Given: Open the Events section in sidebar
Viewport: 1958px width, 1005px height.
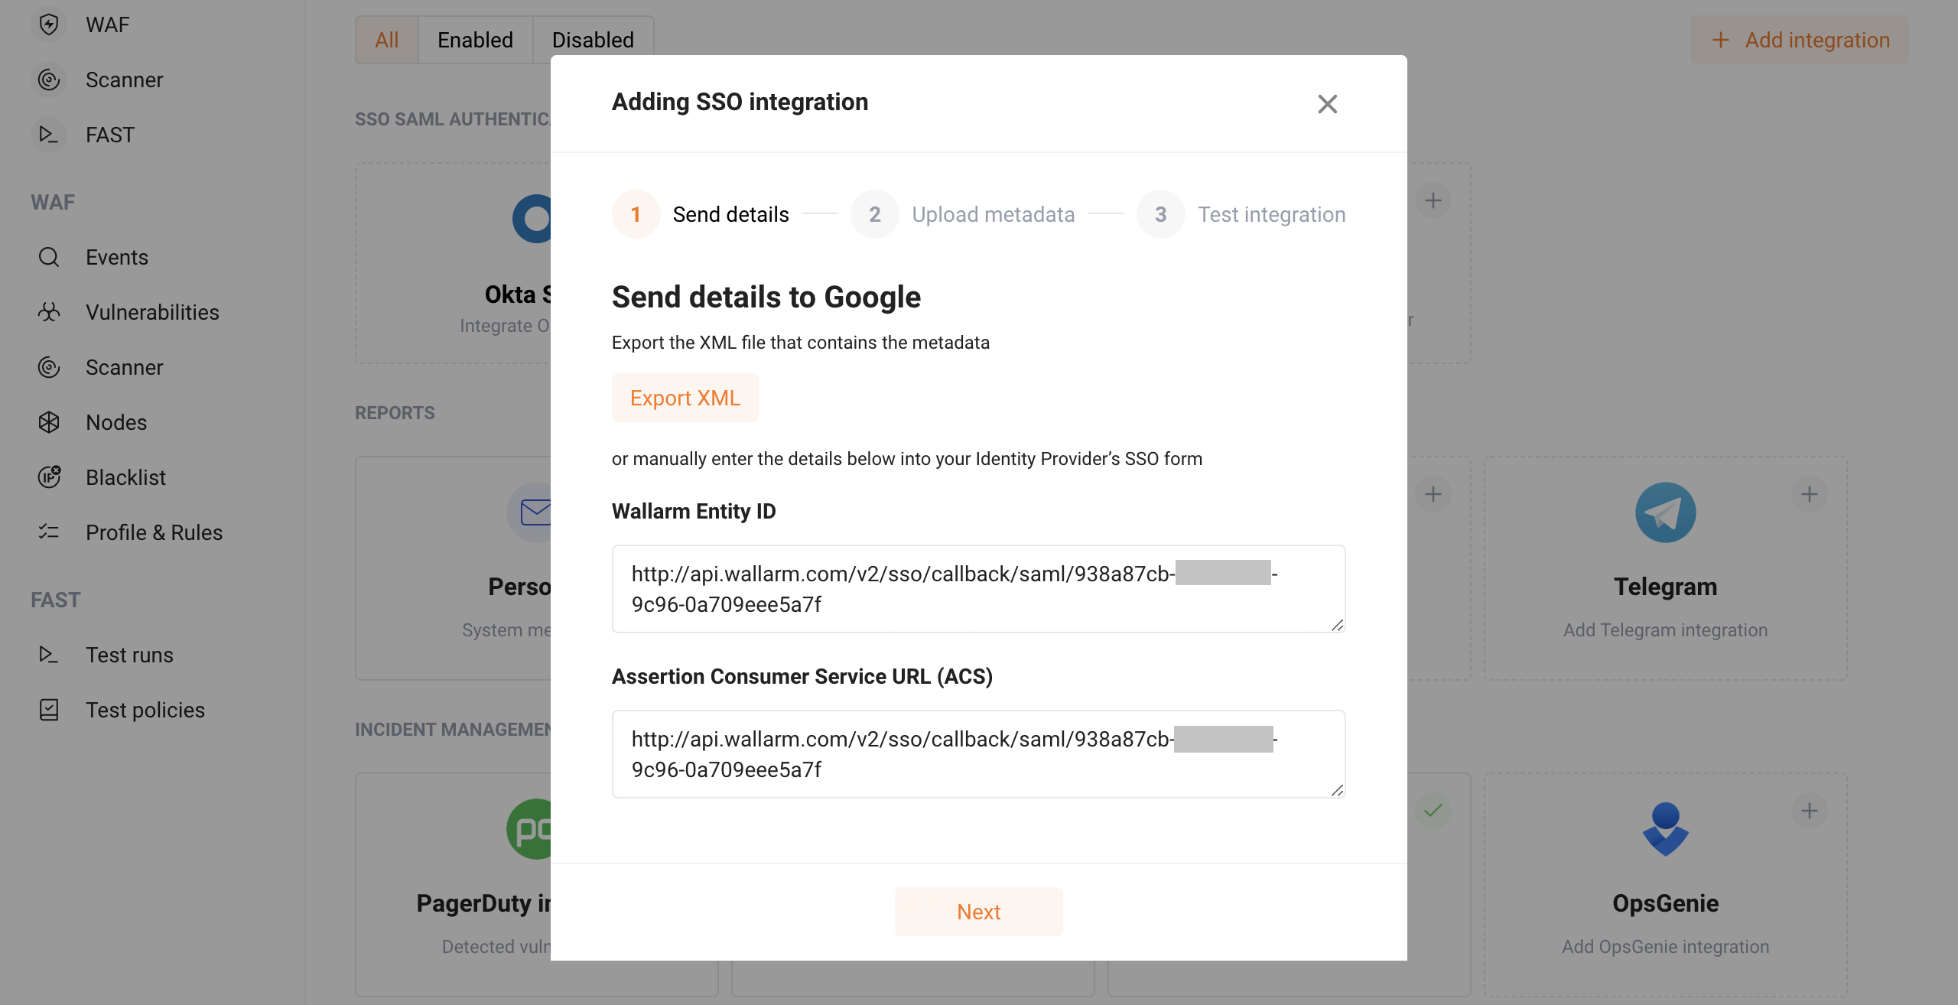Looking at the screenshot, I should (116, 257).
